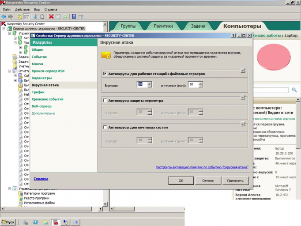Enable Антивирусы защиты периметра checkbox
Image resolution: width=301 pixels, height=226 pixels.
coord(105,101)
